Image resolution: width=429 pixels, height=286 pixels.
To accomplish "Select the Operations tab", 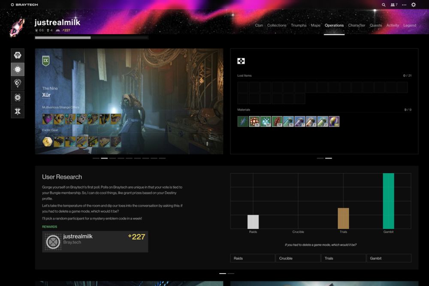I will pyautogui.click(x=334, y=25).
